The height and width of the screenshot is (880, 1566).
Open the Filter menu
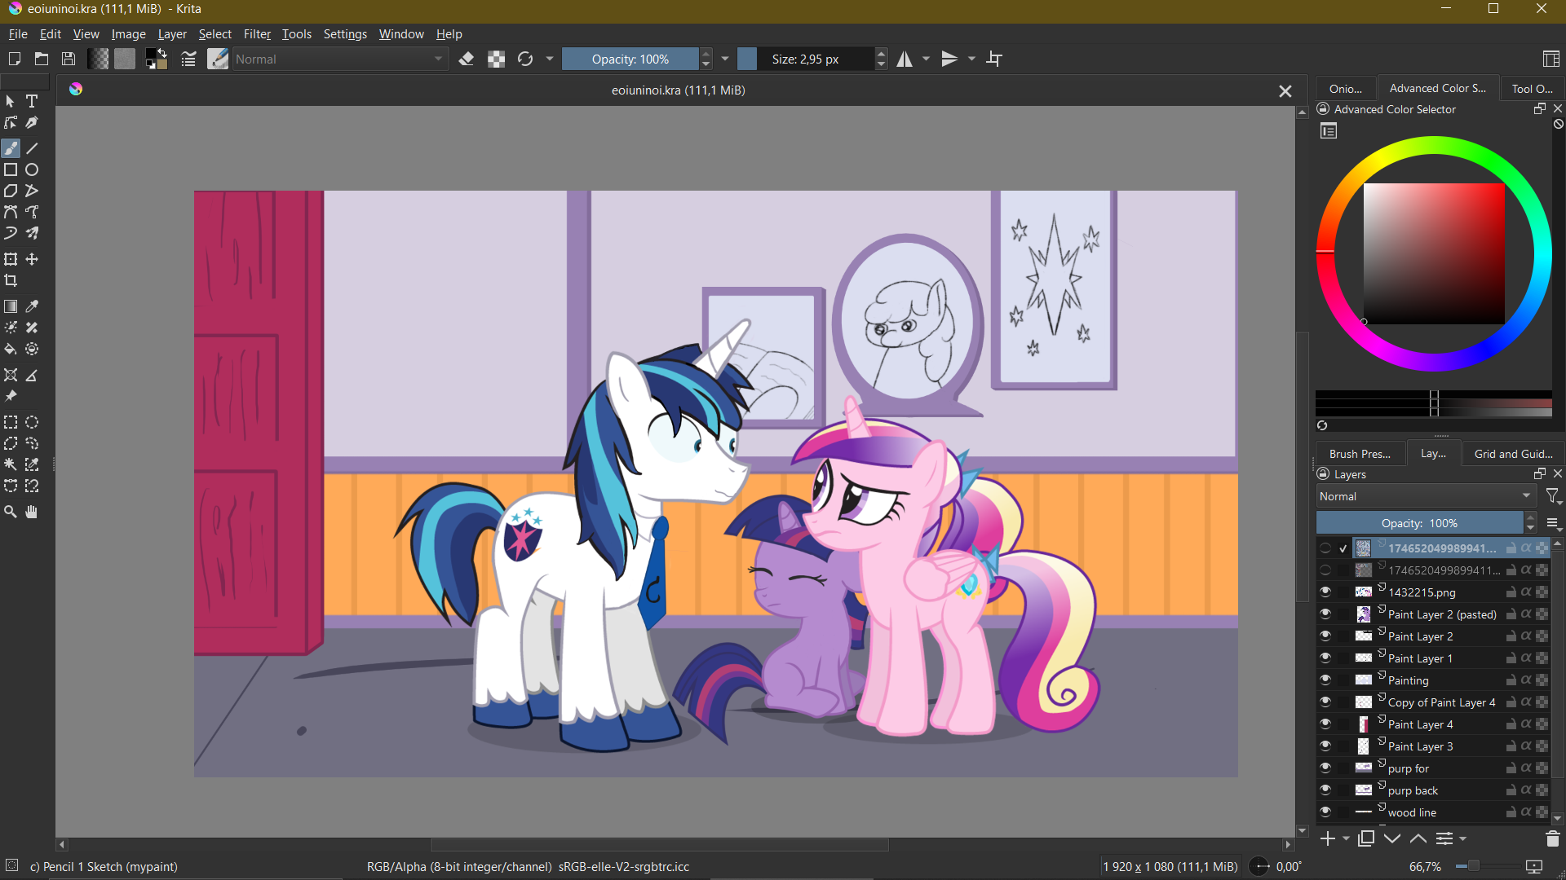pyautogui.click(x=257, y=34)
